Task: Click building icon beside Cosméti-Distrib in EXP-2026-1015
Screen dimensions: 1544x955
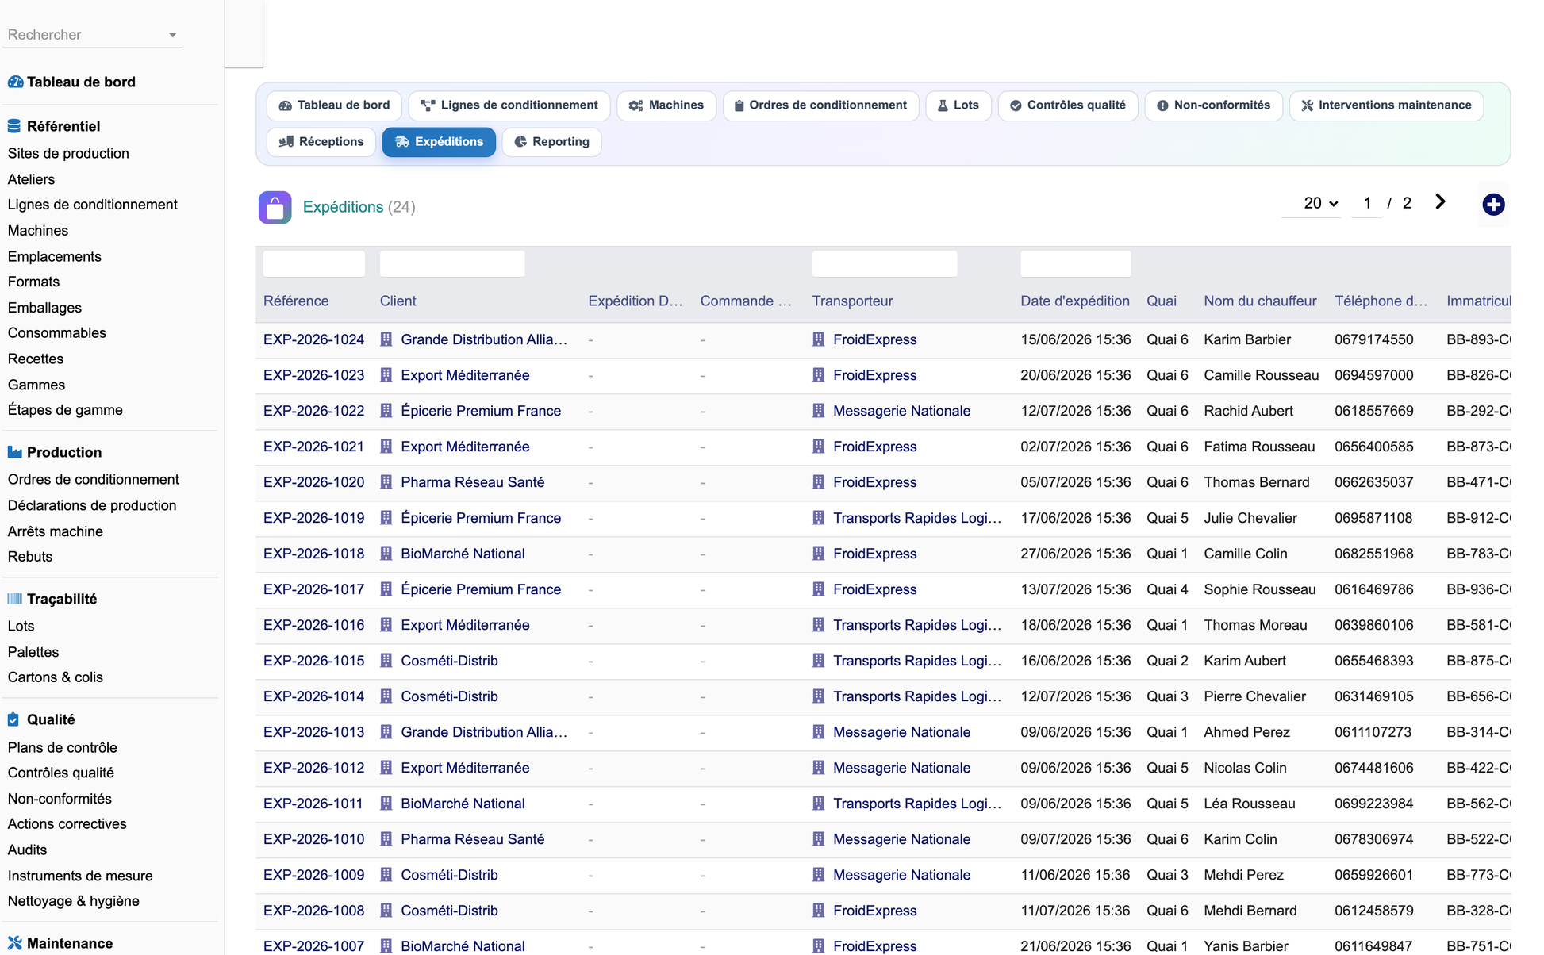Action: click(386, 661)
